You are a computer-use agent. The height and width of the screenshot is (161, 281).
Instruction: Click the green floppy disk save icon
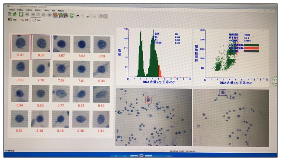tap(21, 14)
